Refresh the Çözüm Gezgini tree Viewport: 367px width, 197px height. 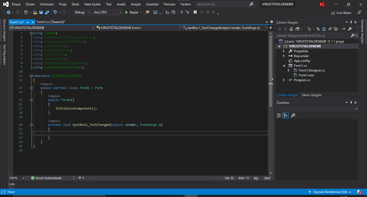(324, 29)
